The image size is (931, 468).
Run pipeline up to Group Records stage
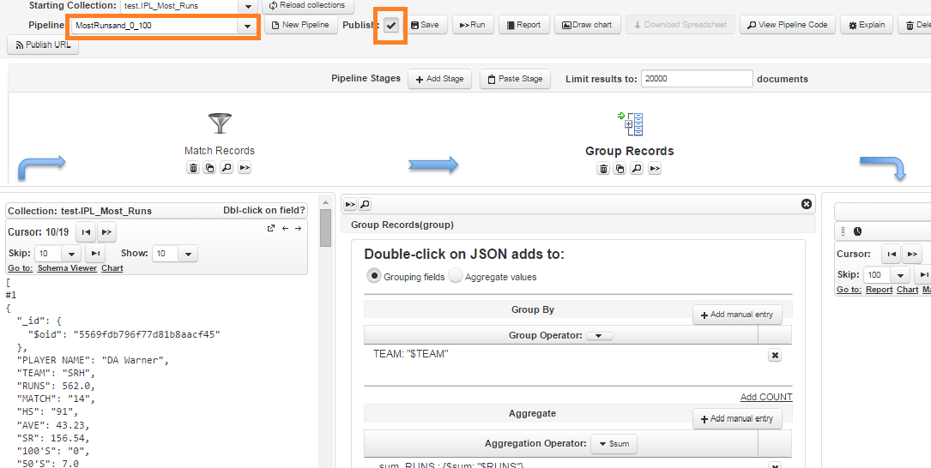[655, 169]
